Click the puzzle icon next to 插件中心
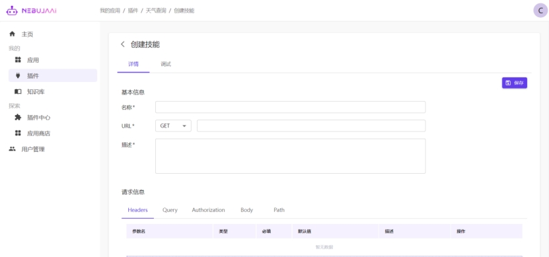The height and width of the screenshot is (257, 549). click(18, 118)
